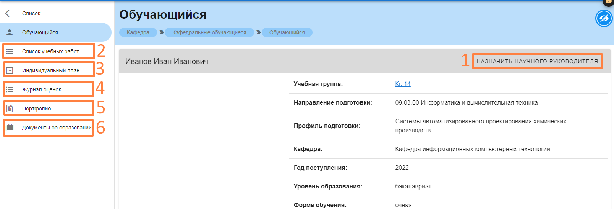This screenshot has width=614, height=209.
Task: Go to the Кафедра breadcrumb
Action: pos(138,32)
